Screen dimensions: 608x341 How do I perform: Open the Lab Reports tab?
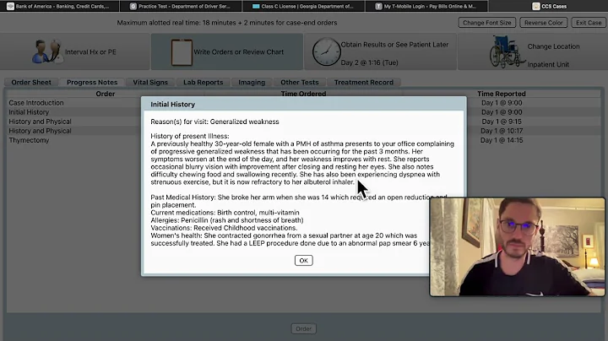tap(203, 82)
